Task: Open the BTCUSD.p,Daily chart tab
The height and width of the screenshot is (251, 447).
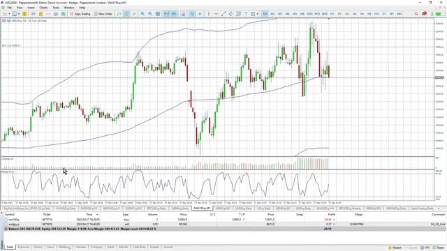Action: [x=156, y=208]
